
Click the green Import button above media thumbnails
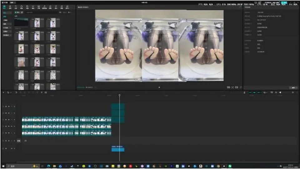pos(17,12)
